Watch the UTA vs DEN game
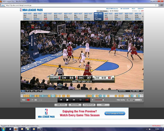The height and width of the screenshot is (131, 164). [129, 16]
